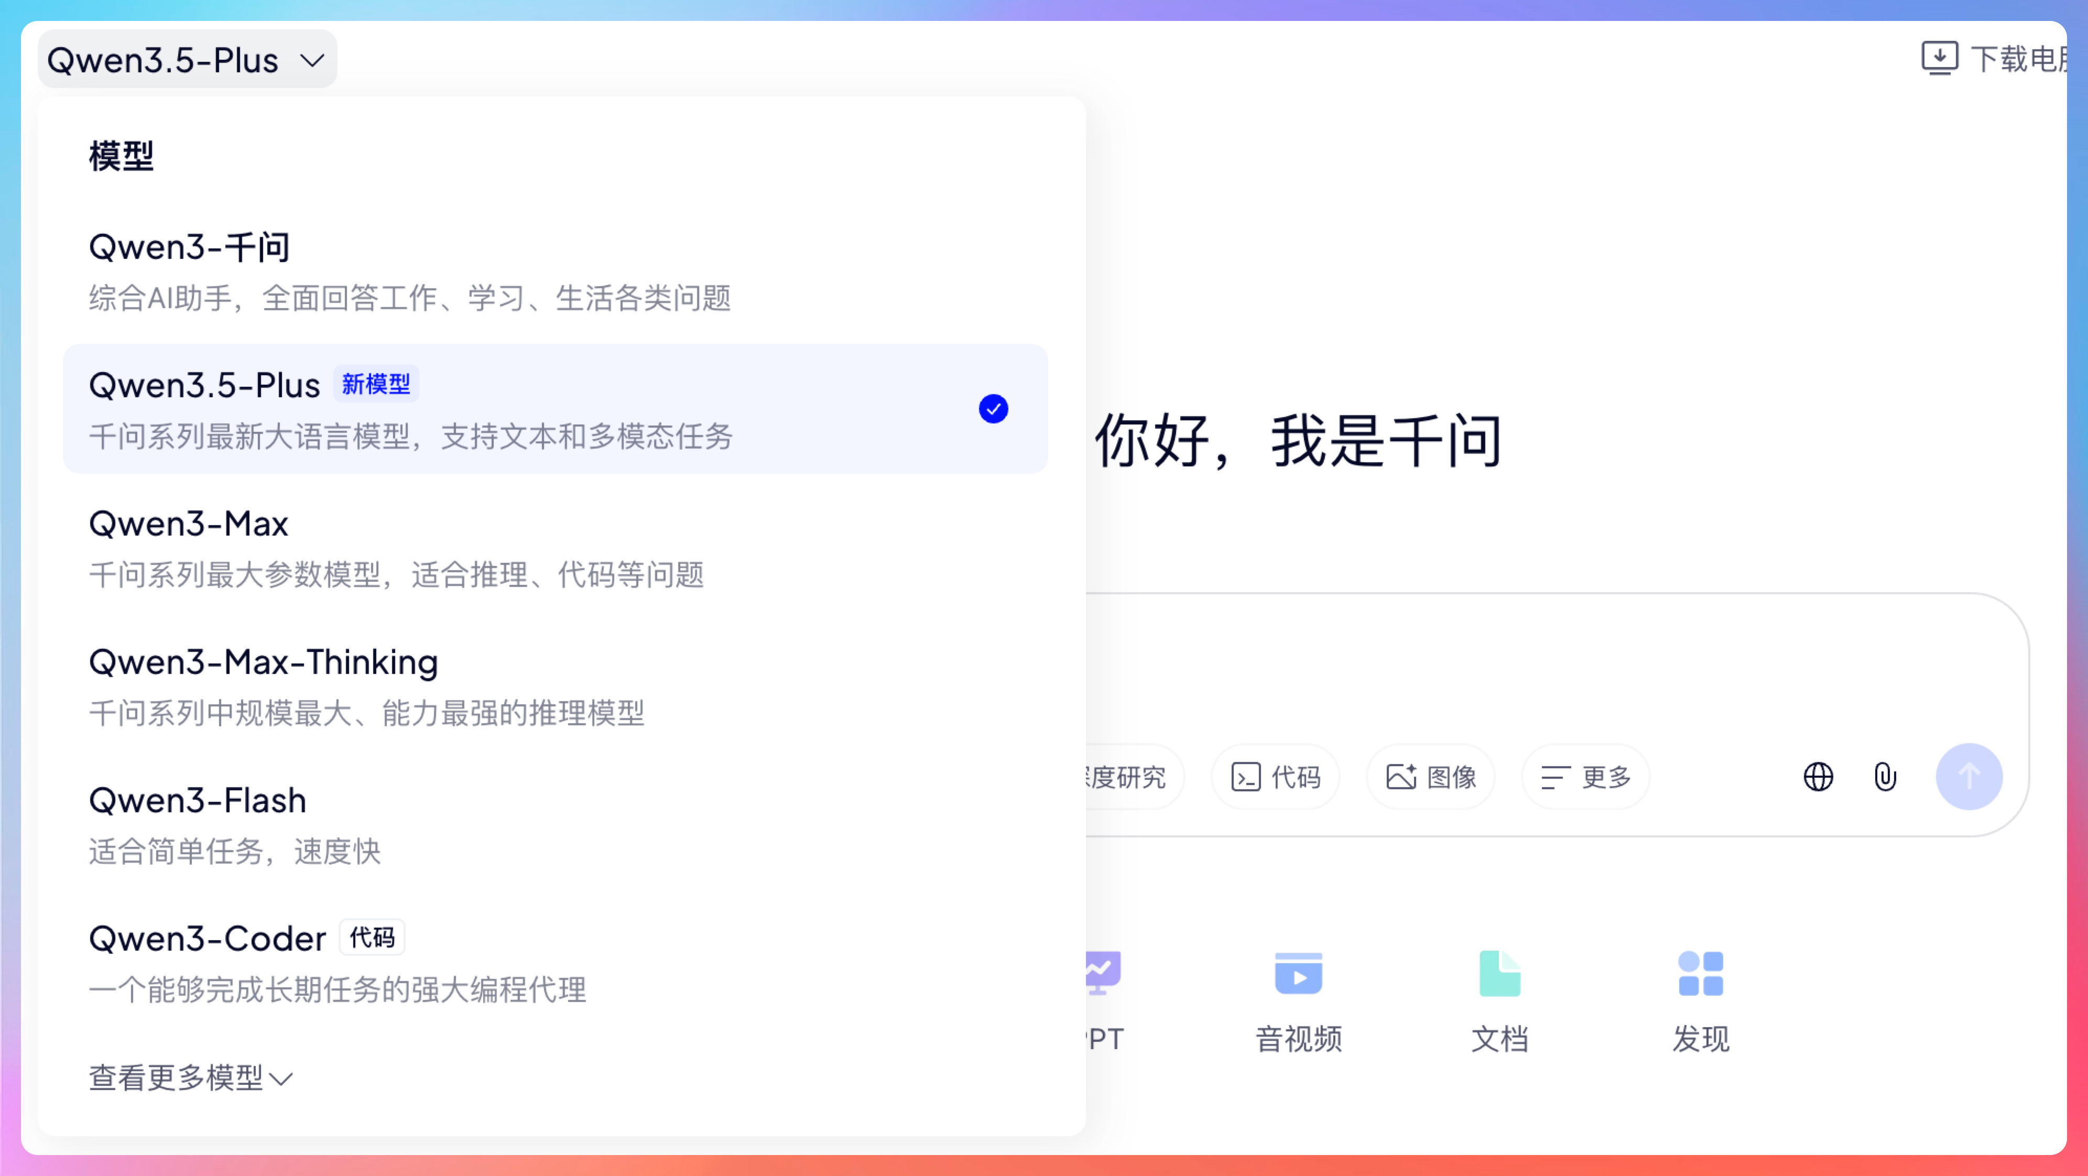Viewport: 2088px width, 1176px height.
Task: Click the paperclip attachment icon
Action: coord(1885,777)
